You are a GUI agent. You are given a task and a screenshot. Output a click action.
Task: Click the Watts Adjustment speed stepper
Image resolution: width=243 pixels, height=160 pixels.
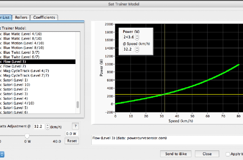coord(48,126)
